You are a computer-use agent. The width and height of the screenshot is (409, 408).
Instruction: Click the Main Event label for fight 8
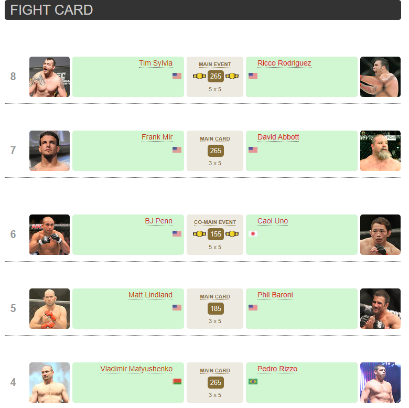(x=215, y=65)
